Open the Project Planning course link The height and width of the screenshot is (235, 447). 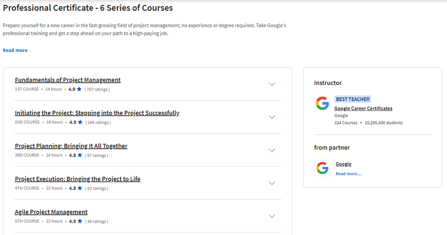pos(71,146)
